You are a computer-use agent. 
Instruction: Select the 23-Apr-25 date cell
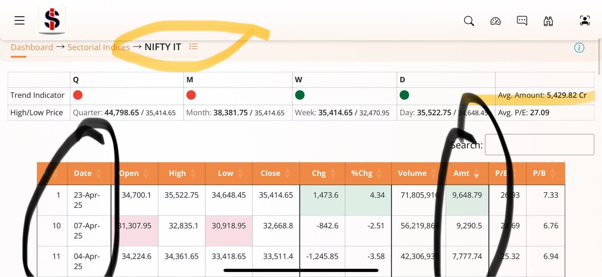pos(89,200)
